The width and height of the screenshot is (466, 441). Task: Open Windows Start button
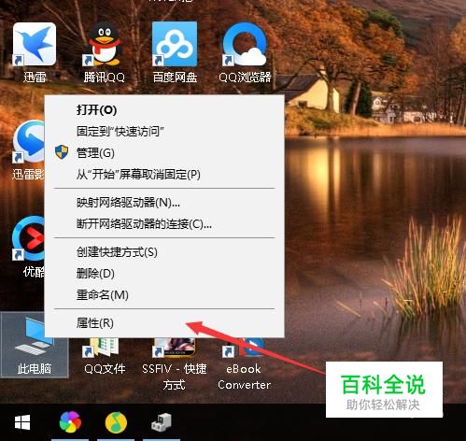[22, 422]
